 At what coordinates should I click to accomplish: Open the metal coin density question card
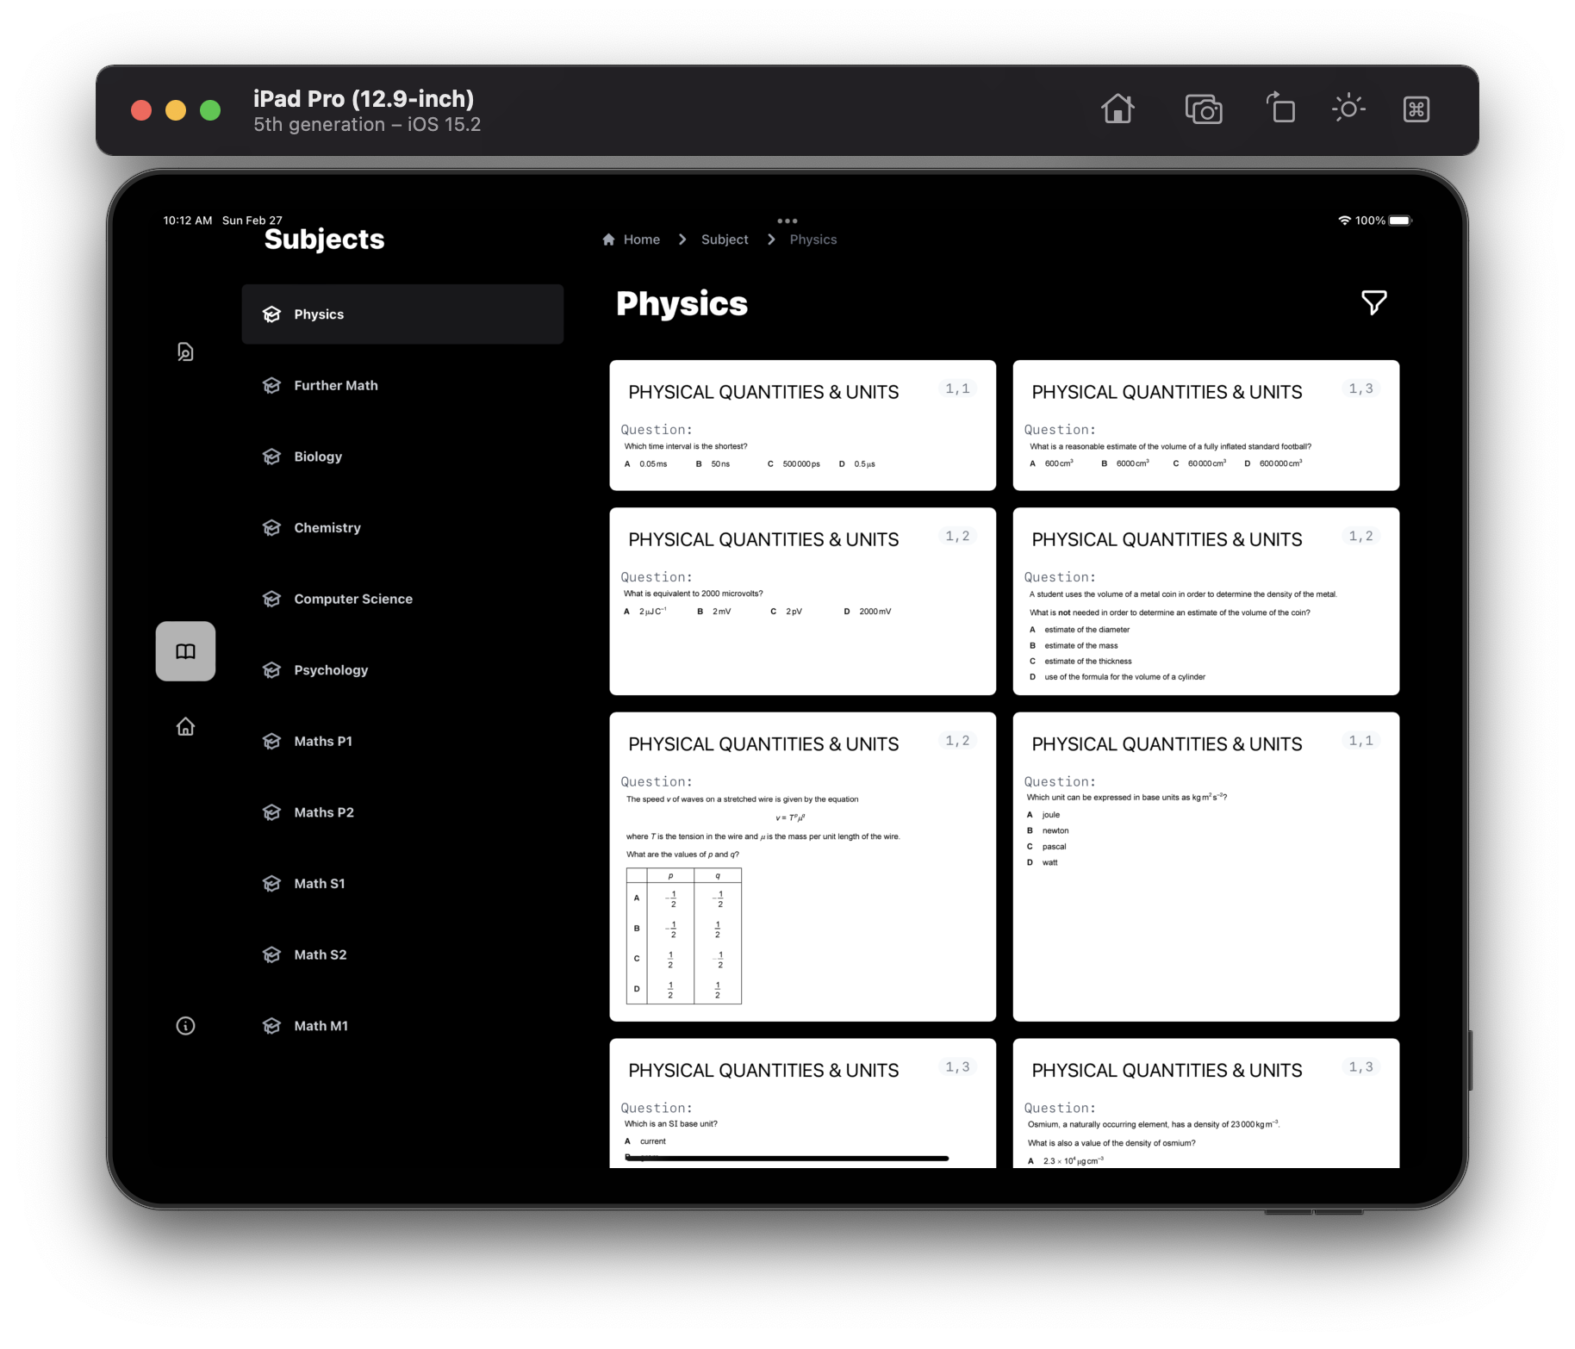point(1205,601)
